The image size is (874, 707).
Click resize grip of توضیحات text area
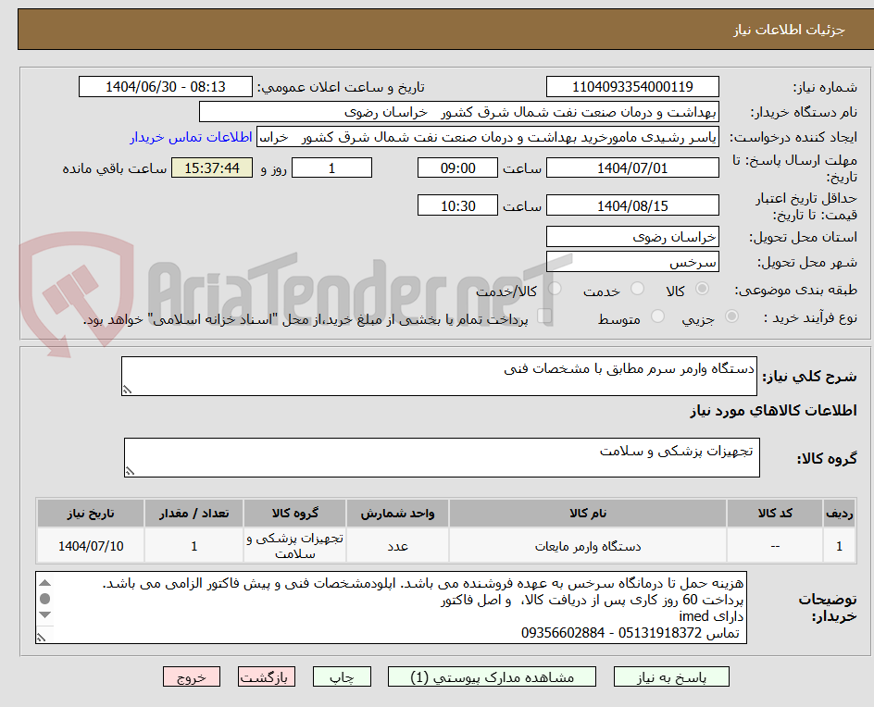[40, 638]
